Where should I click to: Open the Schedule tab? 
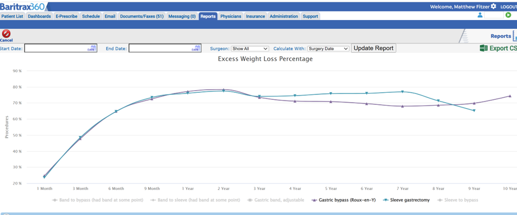[x=91, y=16]
